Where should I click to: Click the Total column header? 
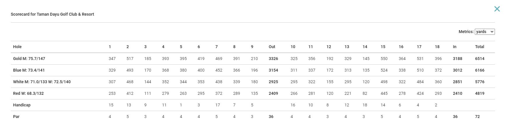tap(479, 47)
